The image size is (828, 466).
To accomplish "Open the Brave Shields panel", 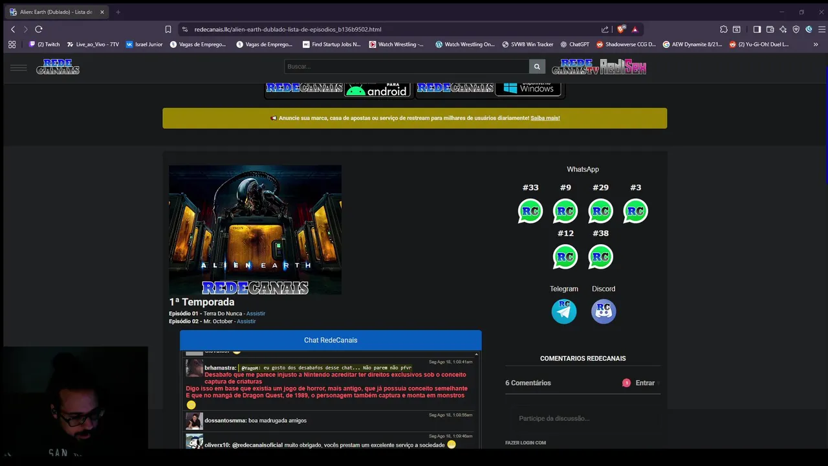I will [x=621, y=29].
